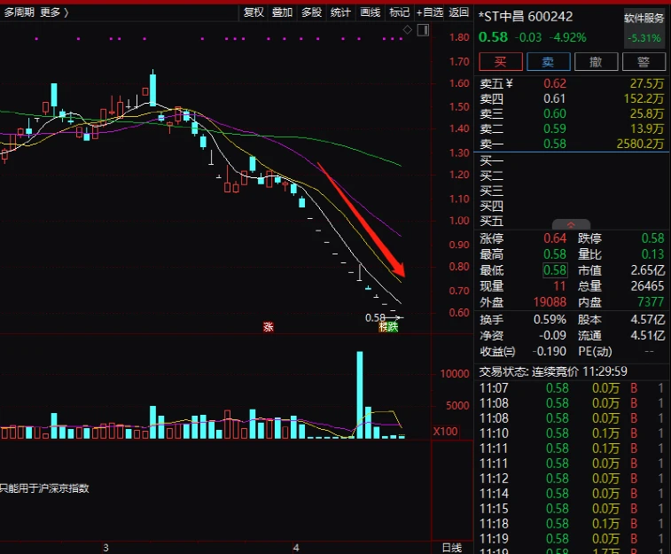
Task: Open the 警 price alert button
Action: [644, 61]
